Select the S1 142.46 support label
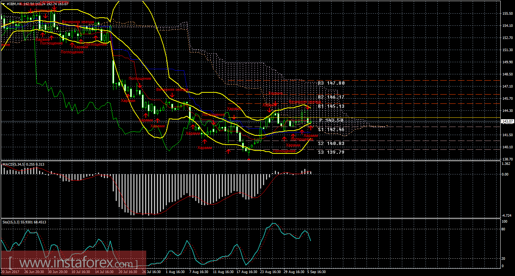The height and width of the screenshot is (276, 515). tap(331, 130)
